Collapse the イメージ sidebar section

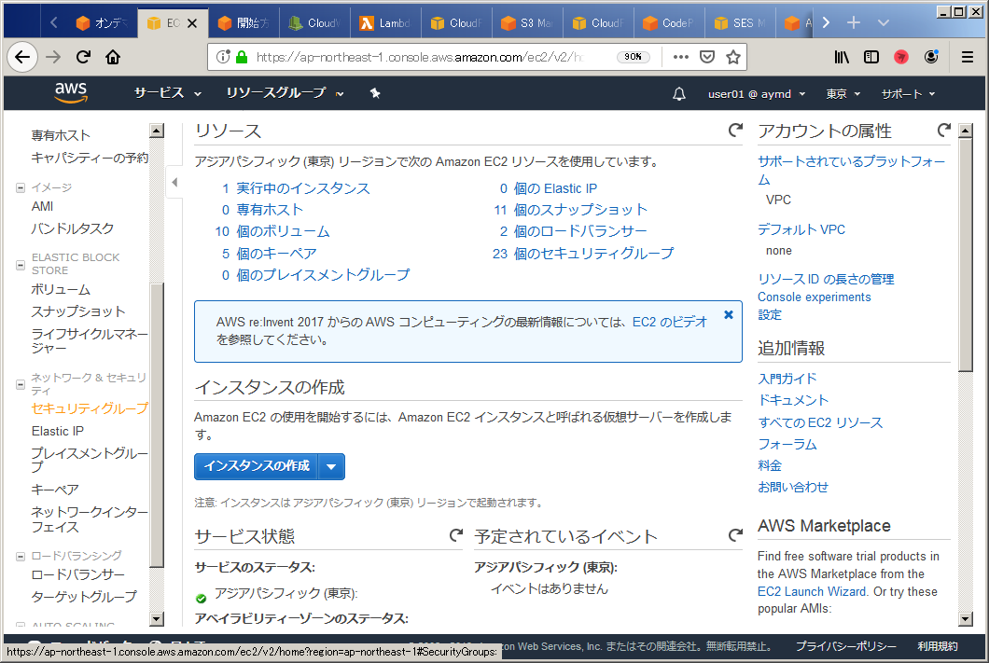[x=21, y=187]
